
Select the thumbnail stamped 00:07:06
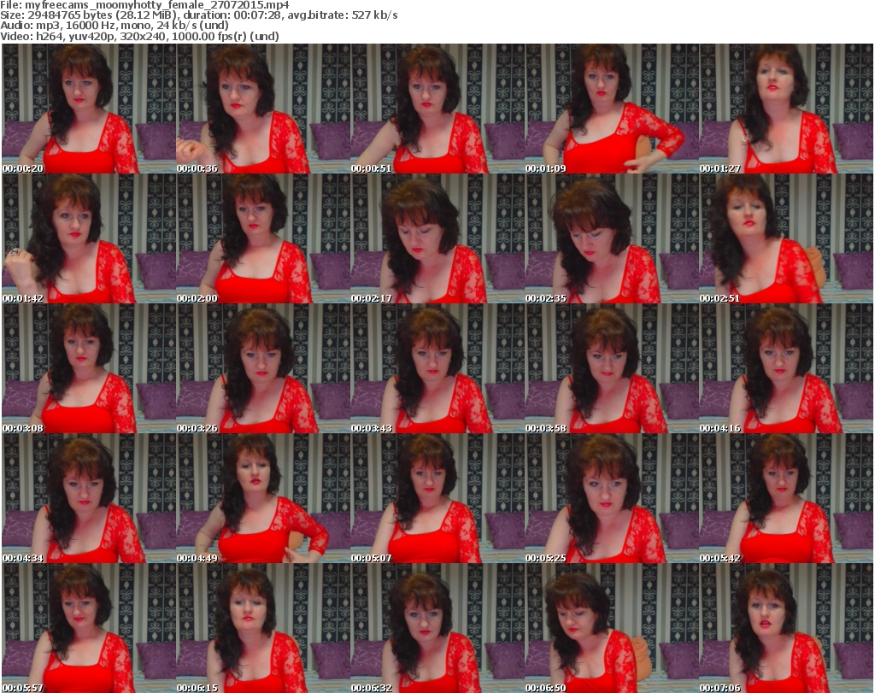pyautogui.click(x=786, y=628)
